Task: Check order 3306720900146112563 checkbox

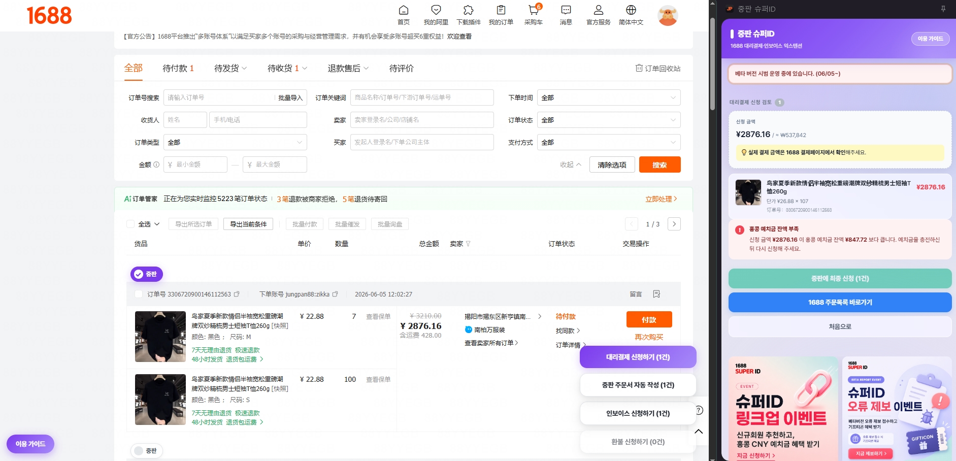Action: tap(139, 294)
